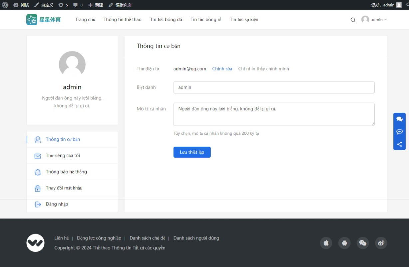Click the footer round logo
409x267 pixels.
tap(35, 243)
